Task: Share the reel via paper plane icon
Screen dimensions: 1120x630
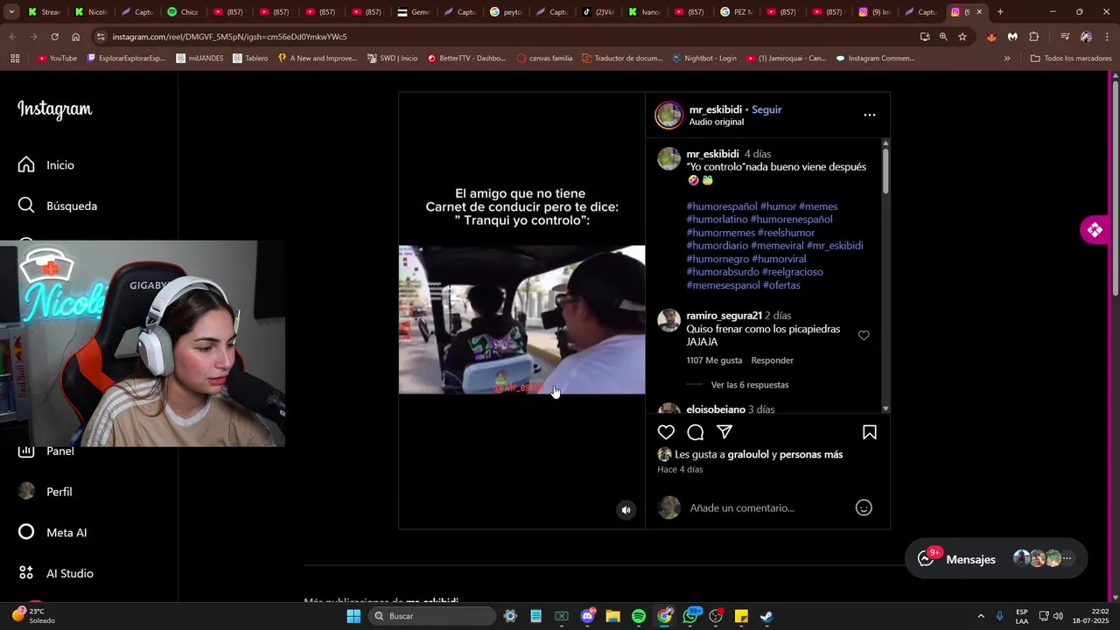Action: tap(724, 432)
